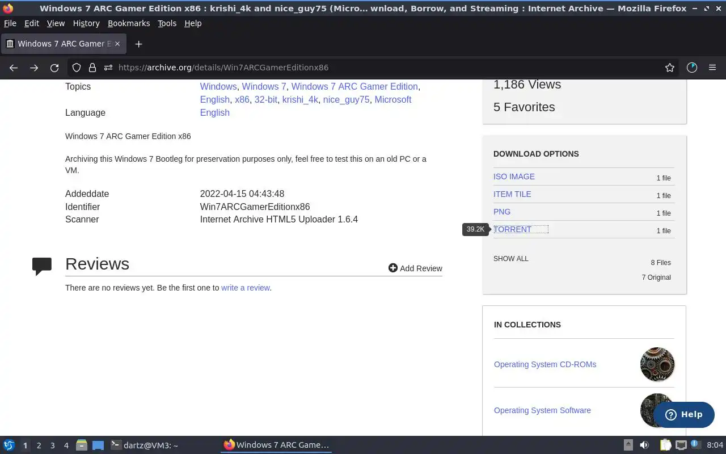Viewport: 726px width, 454px height.
Task: Download the TORRENT file
Action: (512, 229)
